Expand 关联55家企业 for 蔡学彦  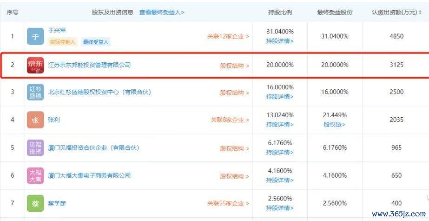click(x=228, y=203)
